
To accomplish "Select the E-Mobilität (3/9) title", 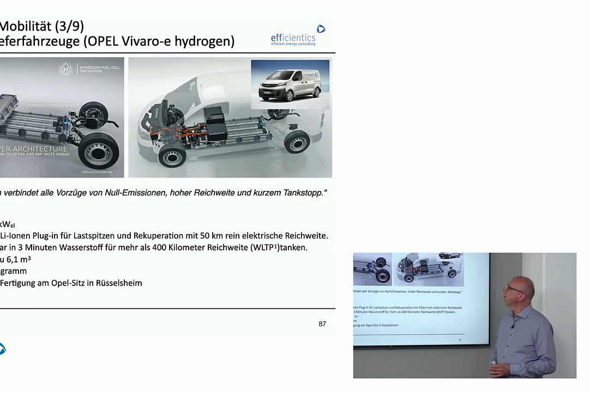I will click(42, 26).
